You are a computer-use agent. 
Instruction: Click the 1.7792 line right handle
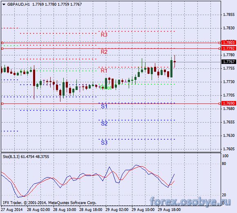(x=219, y=48)
